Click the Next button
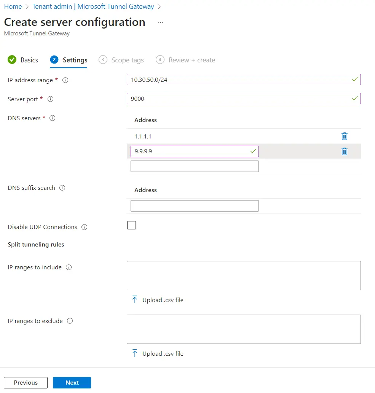This screenshot has width=375, height=393. click(x=72, y=383)
